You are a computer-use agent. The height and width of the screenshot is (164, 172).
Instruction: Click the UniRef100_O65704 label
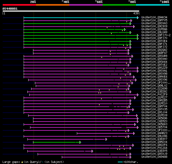point(154,127)
